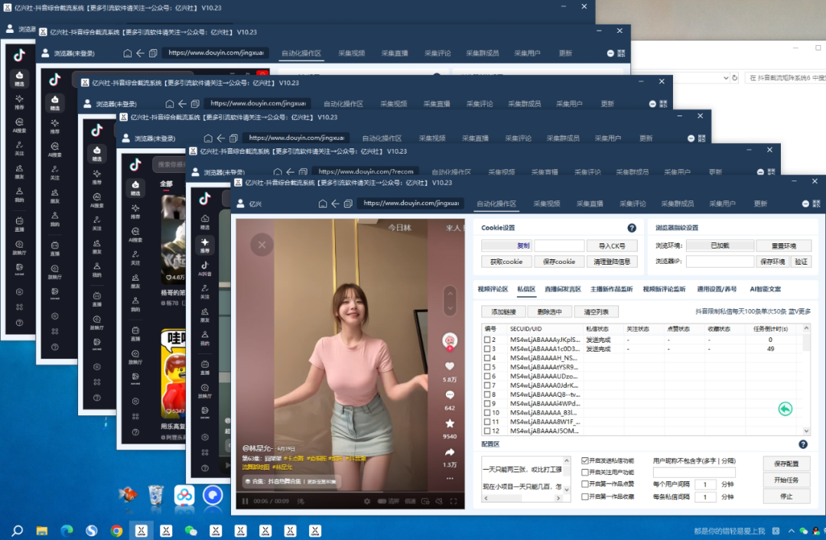Open comments via the 642 comment icon
The image size is (826, 540).
point(450,395)
